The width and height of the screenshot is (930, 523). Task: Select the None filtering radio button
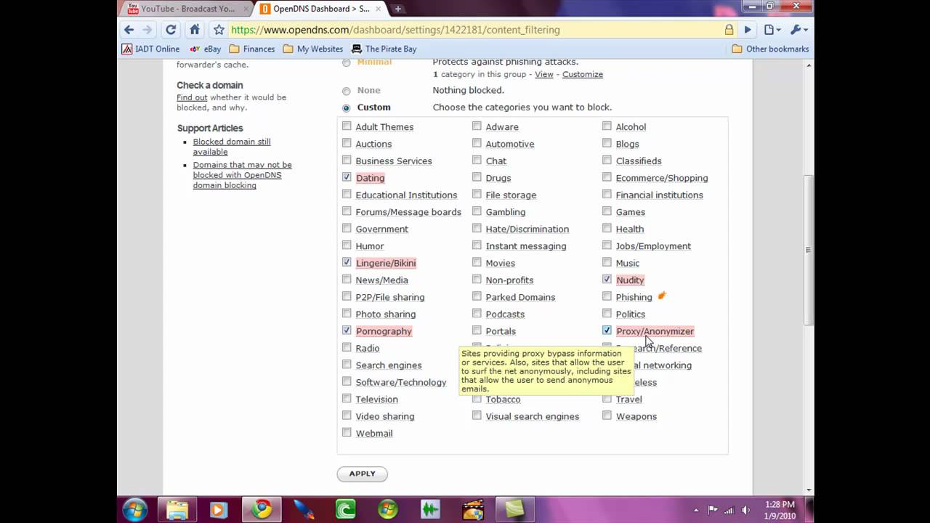click(346, 91)
